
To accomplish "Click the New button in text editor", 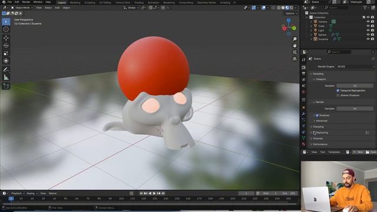I will click(358, 152).
